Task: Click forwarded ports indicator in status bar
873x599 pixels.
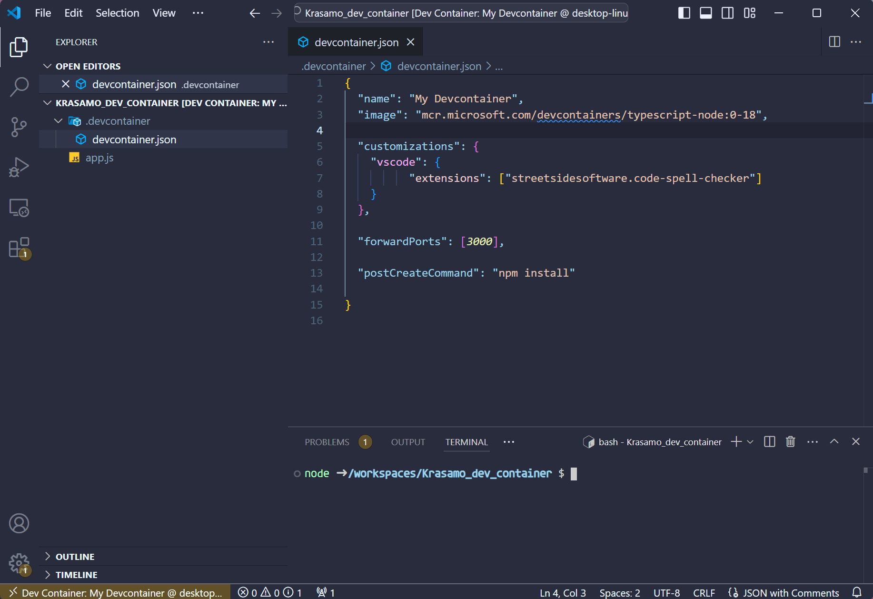Action: coord(326,592)
